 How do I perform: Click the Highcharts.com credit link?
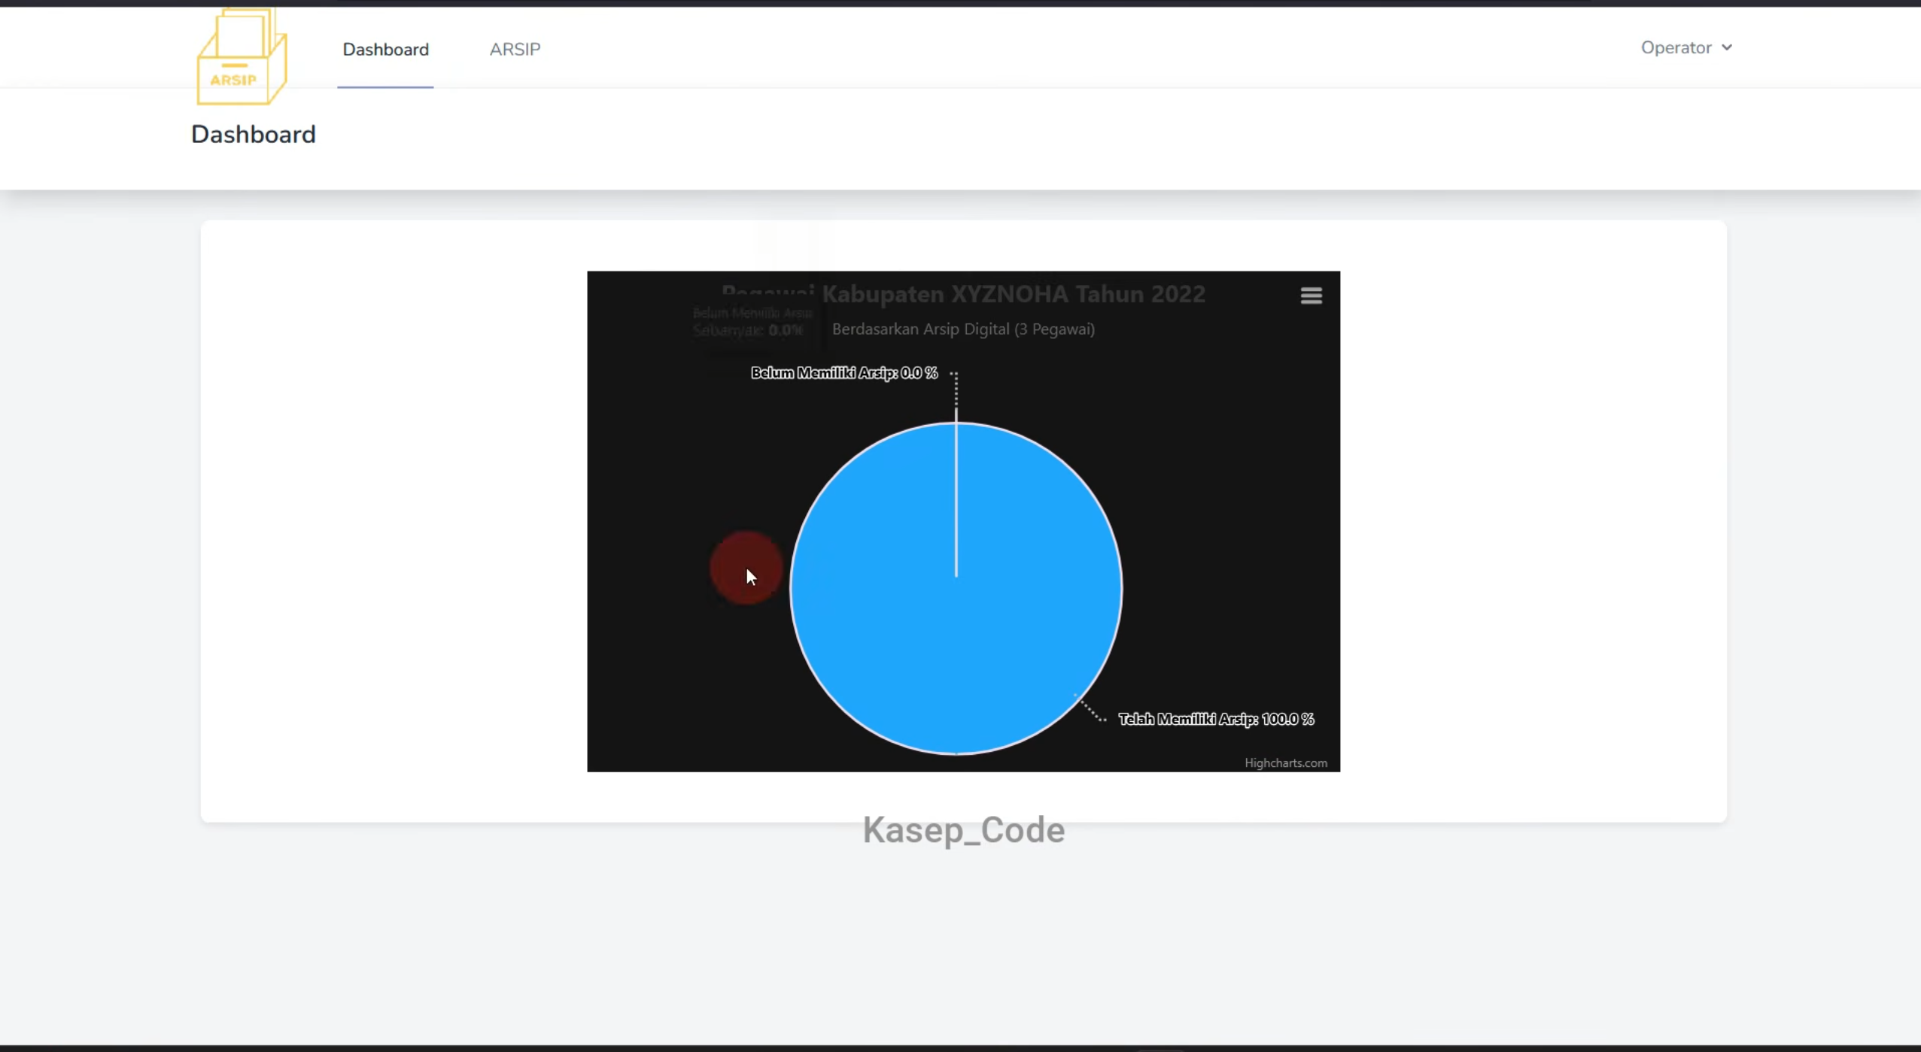coord(1285,762)
